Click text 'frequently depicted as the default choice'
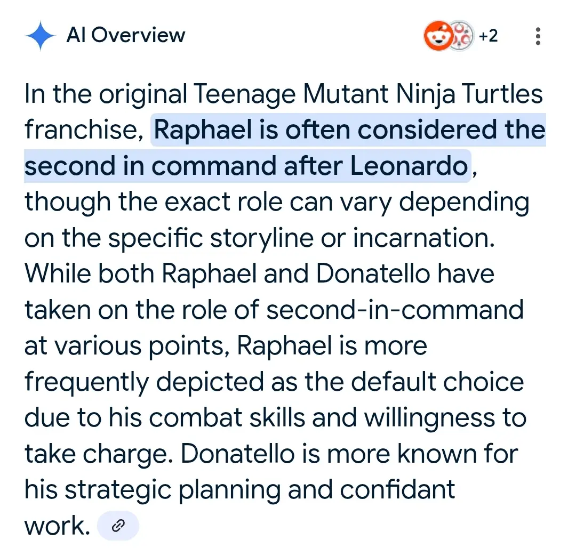The width and height of the screenshot is (576, 548). [274, 382]
